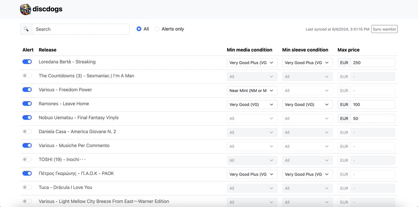Click the Min sleeve condition column header
Viewport: 418px width, 207px height.
[x=305, y=50]
